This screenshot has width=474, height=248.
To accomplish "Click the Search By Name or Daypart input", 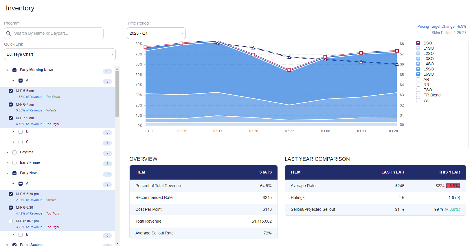I will (x=54, y=33).
